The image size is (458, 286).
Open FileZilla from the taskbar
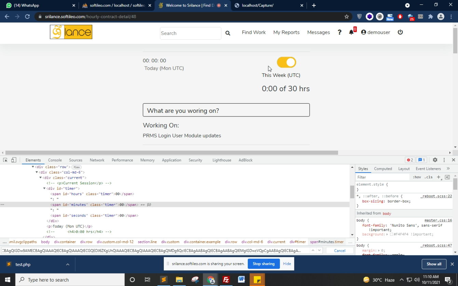click(x=226, y=280)
